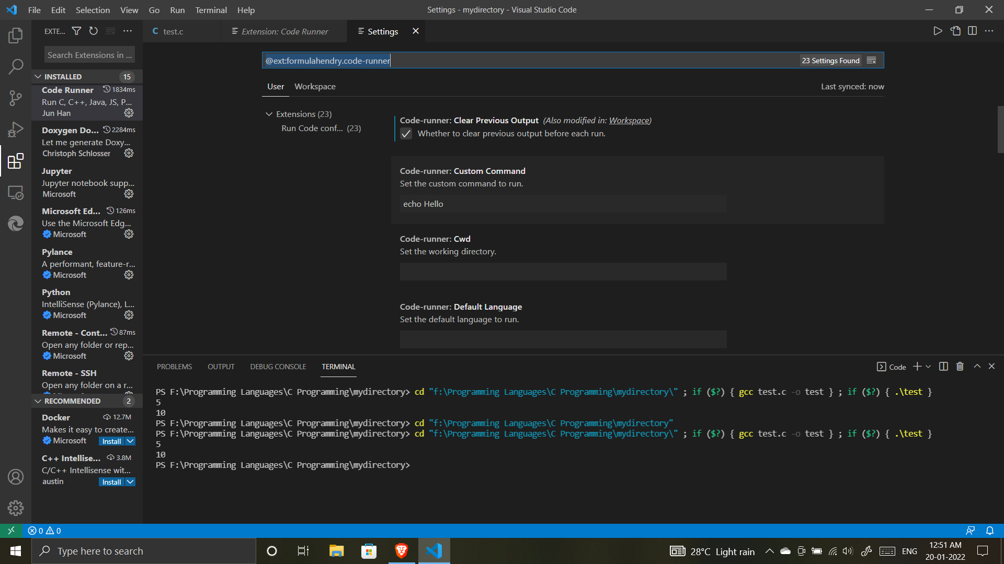Screen dimensions: 1004x564
Task: Open the File menu
Action: 34,10
